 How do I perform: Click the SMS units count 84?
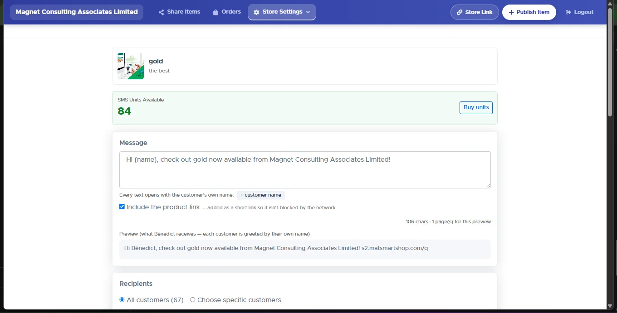click(x=124, y=111)
